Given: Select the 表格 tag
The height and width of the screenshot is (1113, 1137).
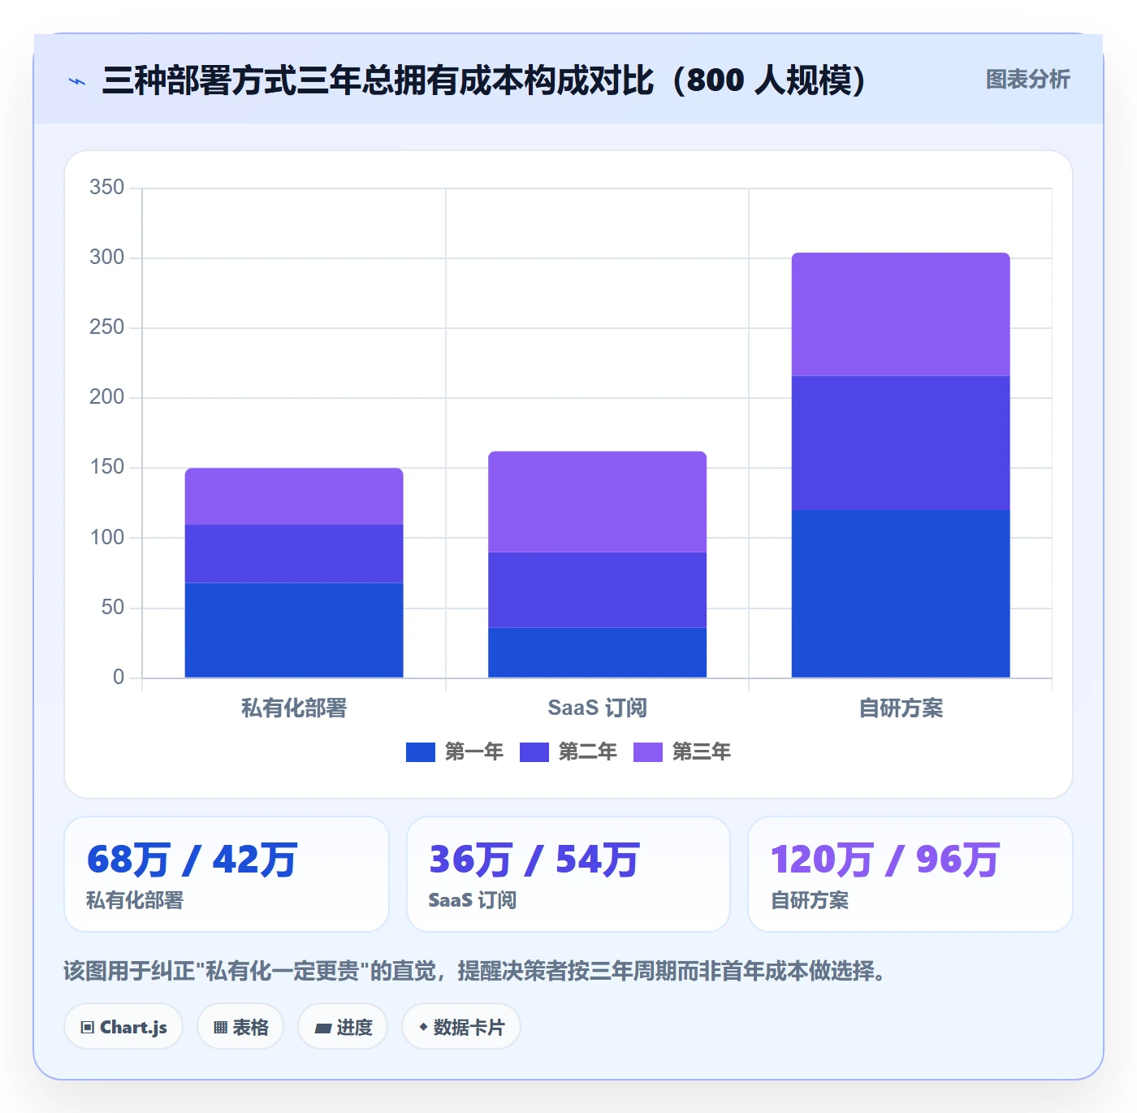Looking at the screenshot, I should pos(240,1027).
